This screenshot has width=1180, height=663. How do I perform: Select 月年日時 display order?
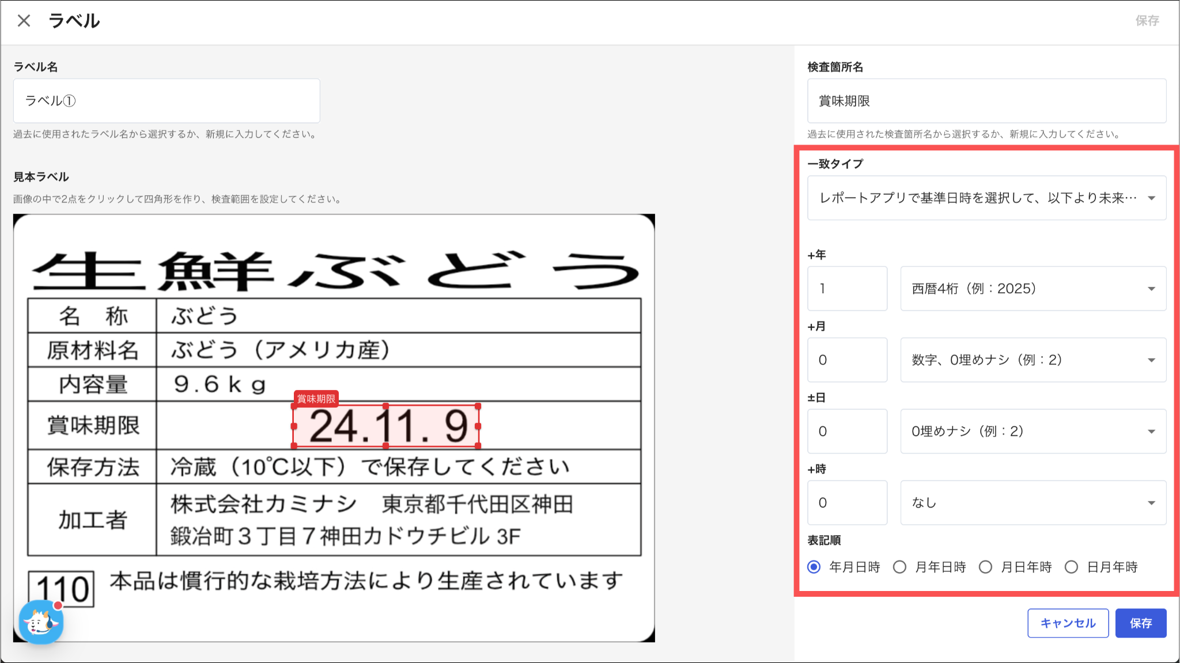tap(899, 567)
